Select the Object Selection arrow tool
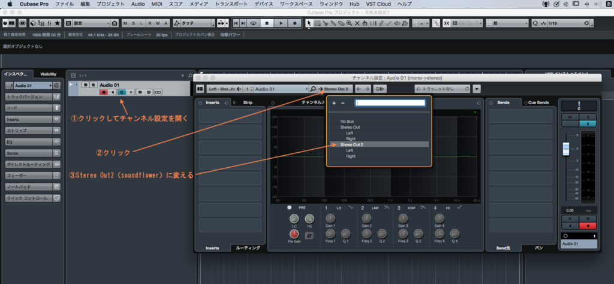Viewport: 614px width, 284px height. [x=309, y=23]
